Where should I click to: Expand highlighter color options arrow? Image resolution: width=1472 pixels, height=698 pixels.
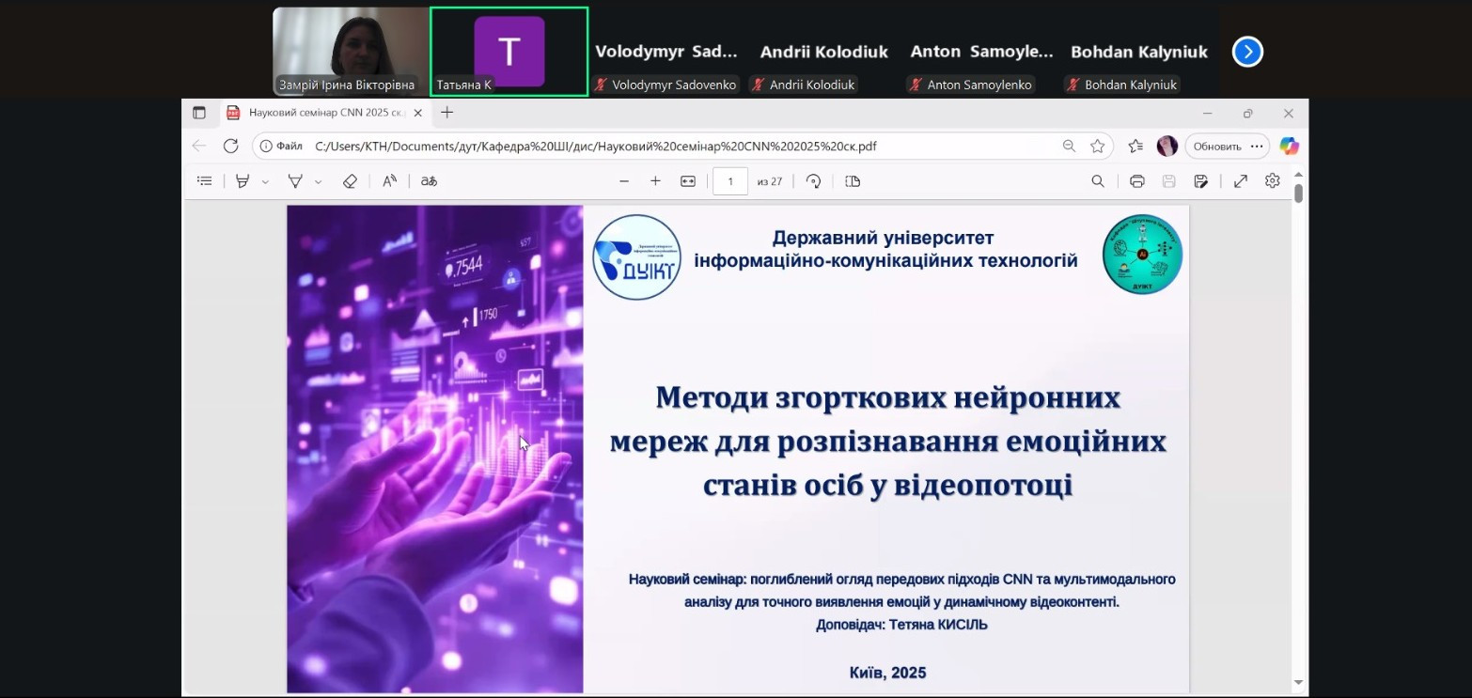pos(265,182)
